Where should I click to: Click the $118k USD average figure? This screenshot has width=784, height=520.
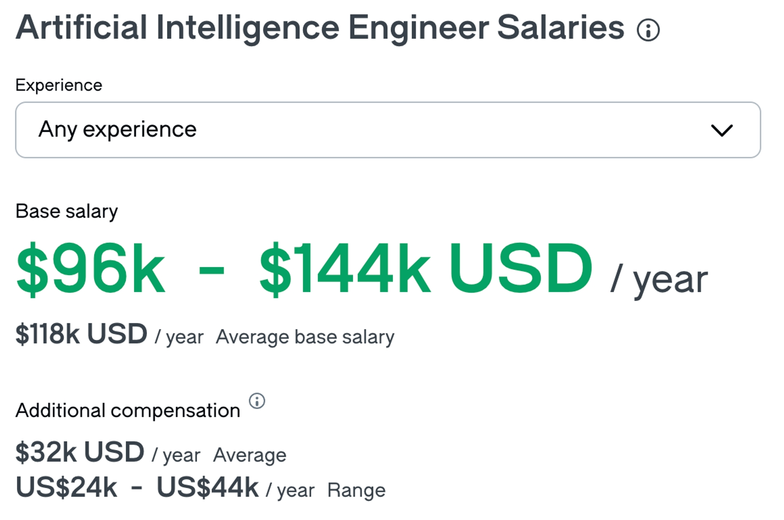81,334
